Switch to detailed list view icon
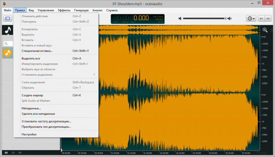 point(6,152)
